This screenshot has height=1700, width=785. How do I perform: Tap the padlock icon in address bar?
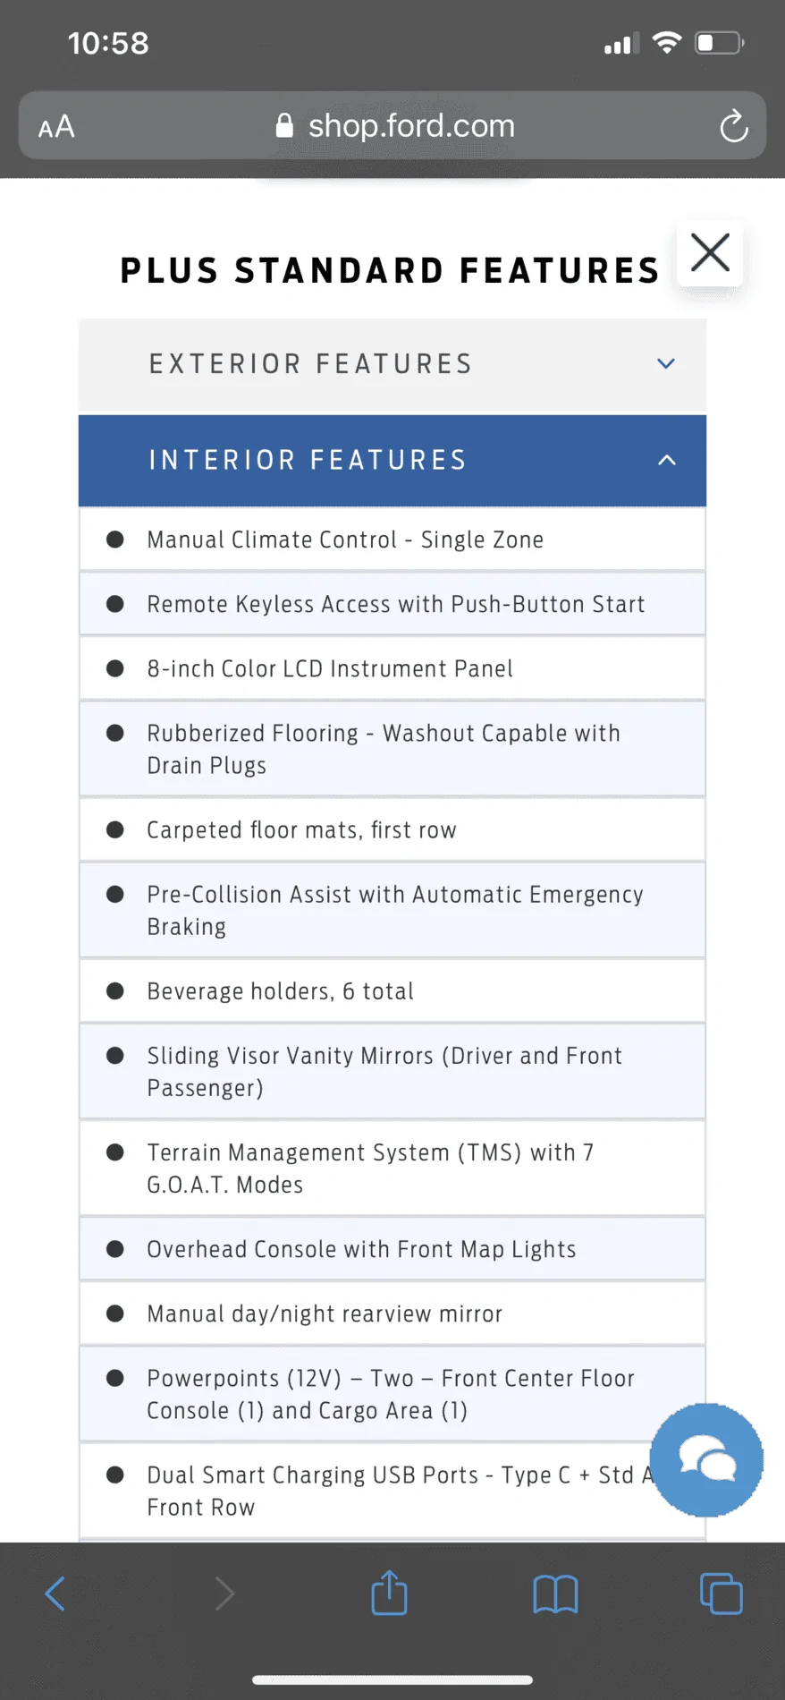[284, 125]
